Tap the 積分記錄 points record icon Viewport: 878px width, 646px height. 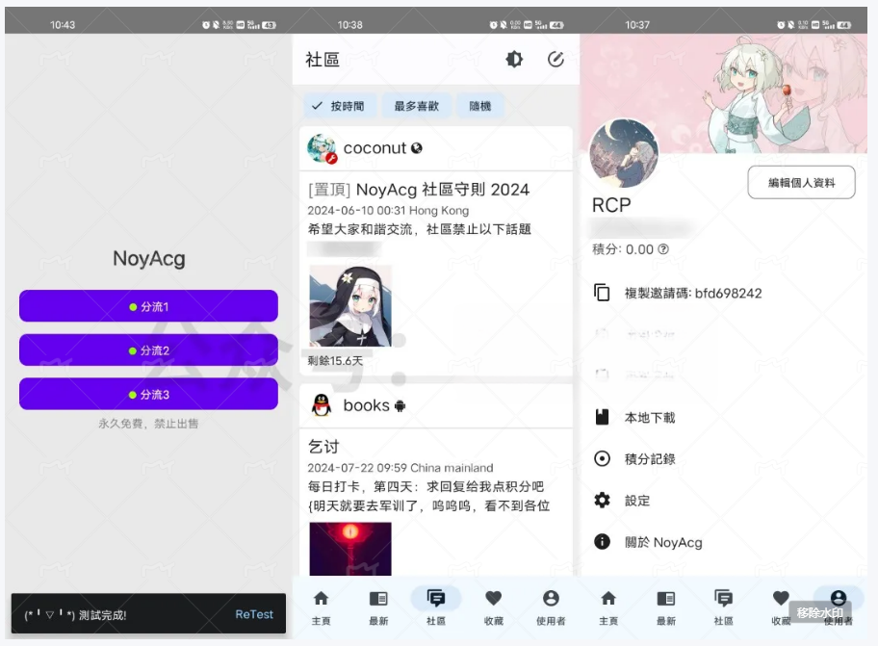(602, 458)
